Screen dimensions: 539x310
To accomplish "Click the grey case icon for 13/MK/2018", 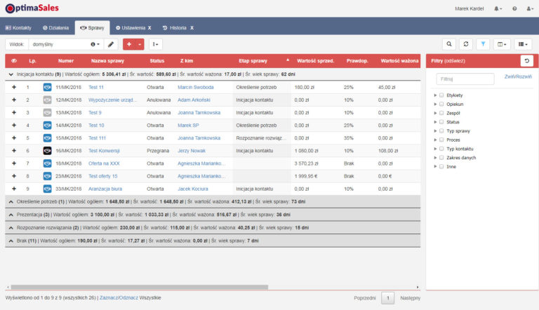I will [48, 113].
